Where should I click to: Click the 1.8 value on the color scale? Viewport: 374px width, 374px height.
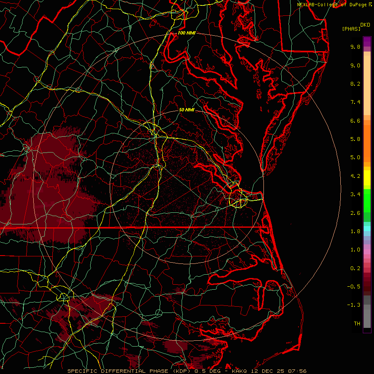click(355, 231)
